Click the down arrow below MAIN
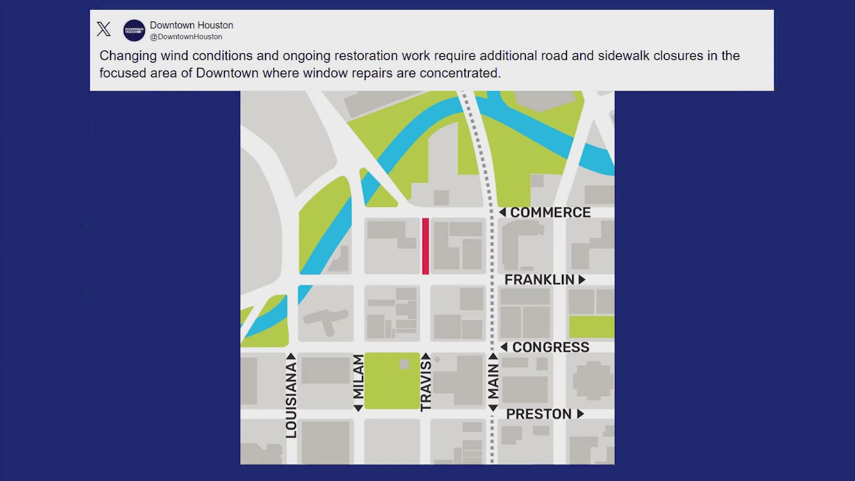 [x=493, y=408]
